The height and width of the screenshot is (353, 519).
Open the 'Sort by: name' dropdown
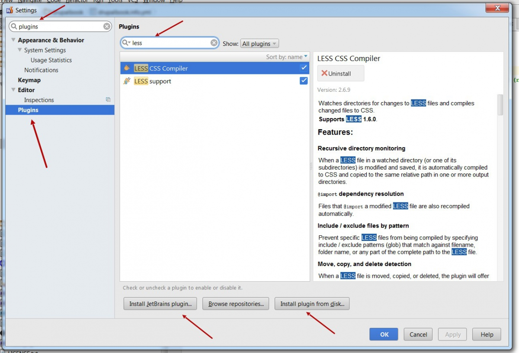click(x=287, y=57)
